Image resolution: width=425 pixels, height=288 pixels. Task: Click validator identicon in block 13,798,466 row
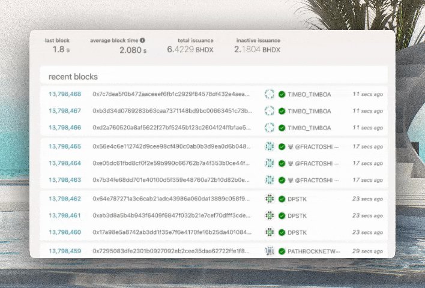[270, 128]
